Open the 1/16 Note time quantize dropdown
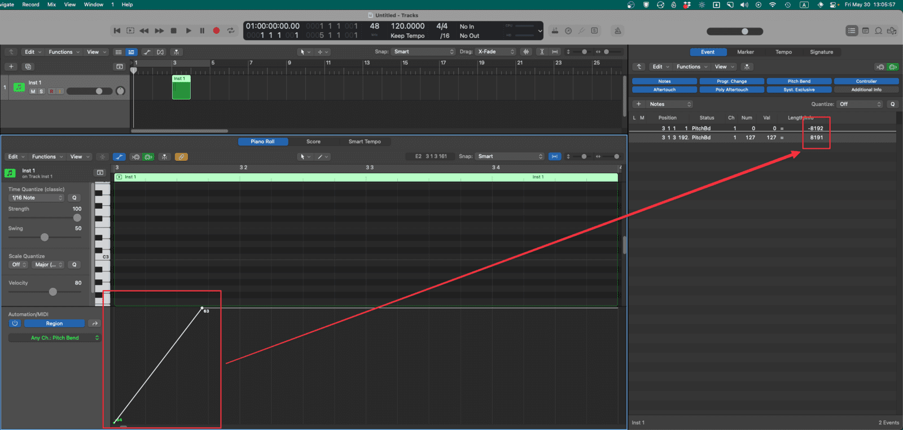This screenshot has height=430, width=903. point(37,198)
